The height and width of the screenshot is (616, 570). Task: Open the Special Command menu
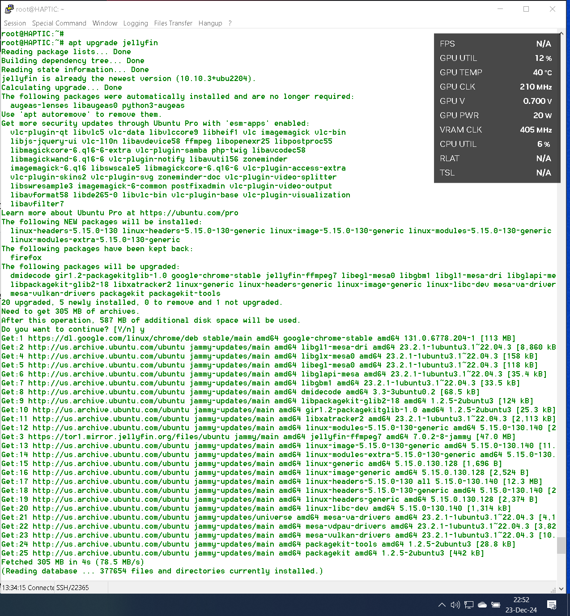[59, 23]
